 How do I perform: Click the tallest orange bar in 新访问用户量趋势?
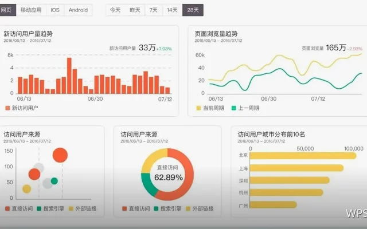69,76
